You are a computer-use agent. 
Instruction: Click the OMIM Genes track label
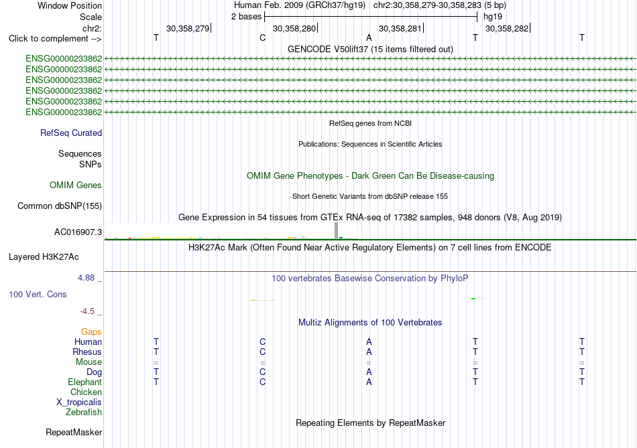click(x=76, y=185)
